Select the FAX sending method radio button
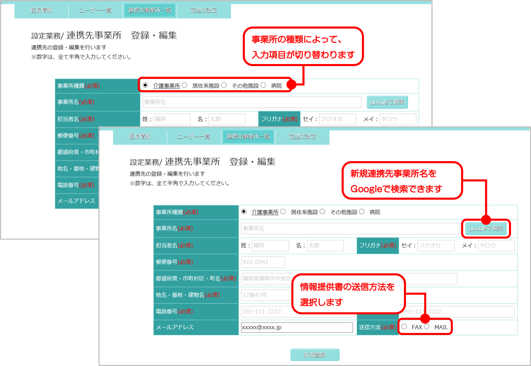Screen dimensions: 531x366 click(x=404, y=327)
